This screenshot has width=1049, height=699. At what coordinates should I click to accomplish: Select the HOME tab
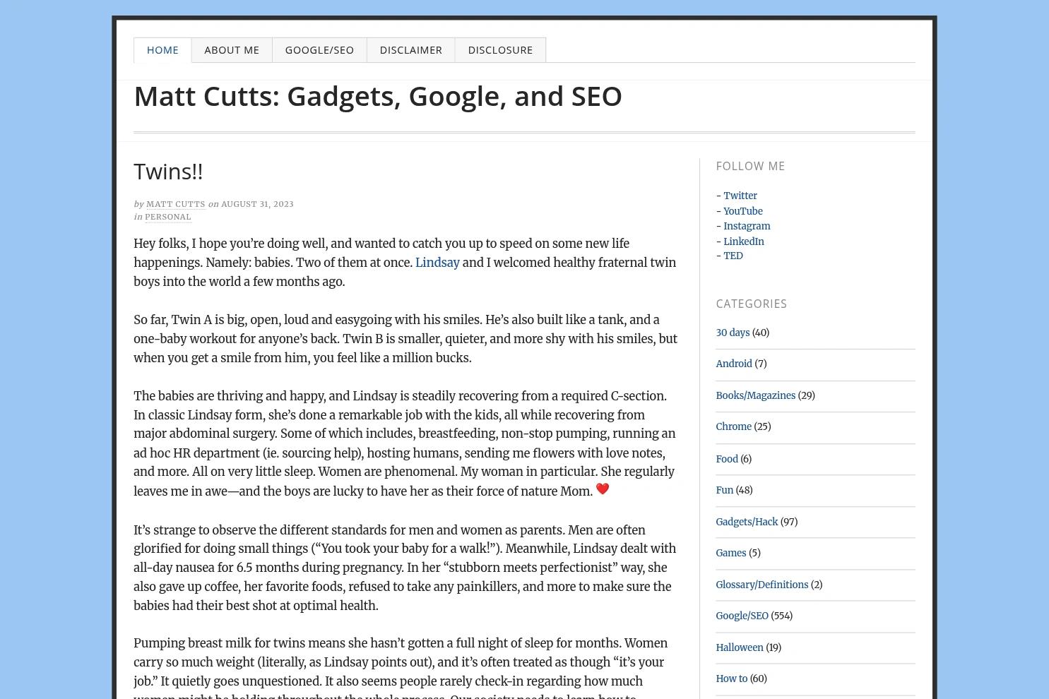[162, 49]
